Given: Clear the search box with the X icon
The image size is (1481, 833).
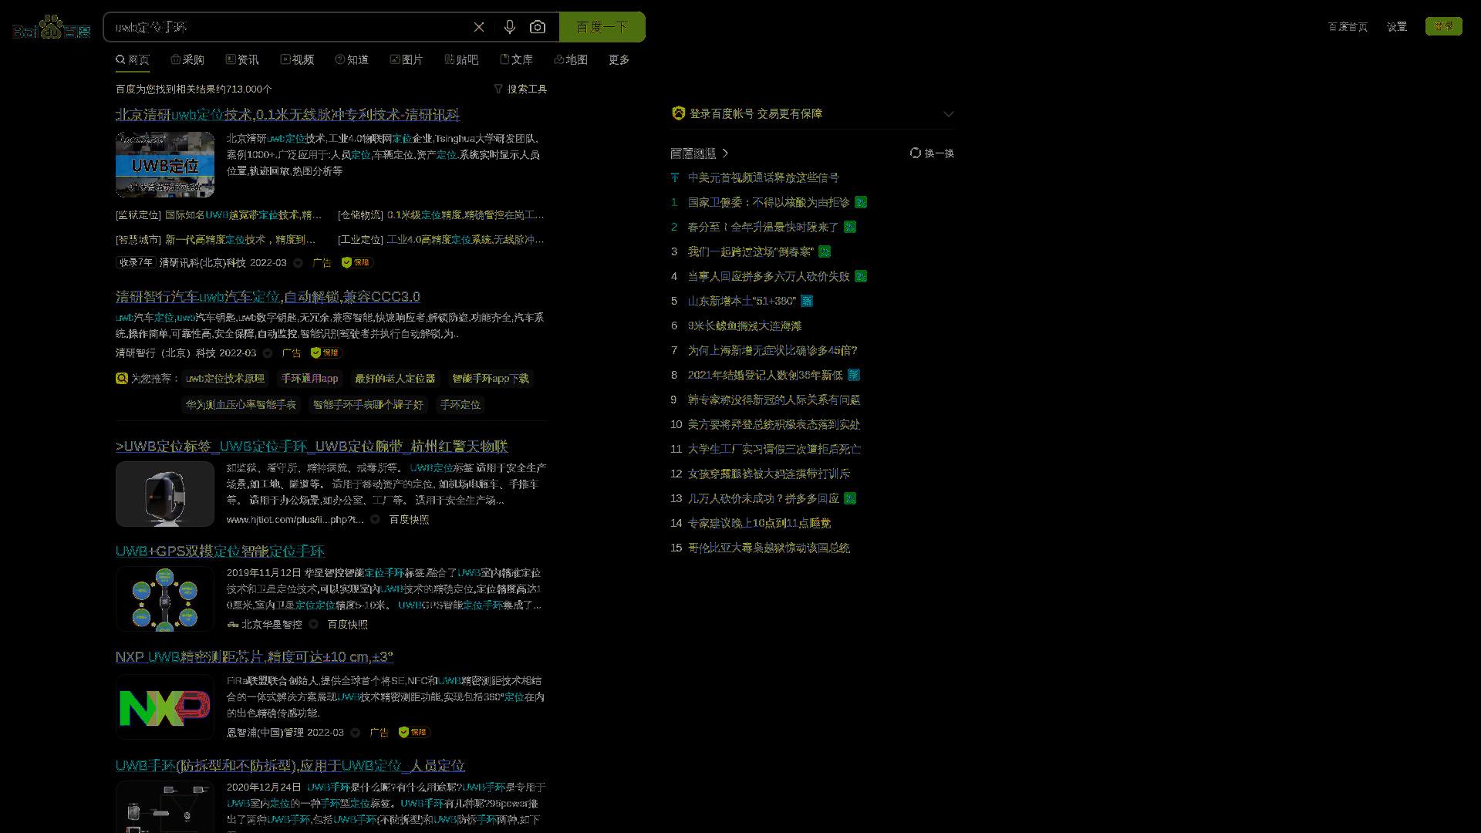Looking at the screenshot, I should 479,27.
